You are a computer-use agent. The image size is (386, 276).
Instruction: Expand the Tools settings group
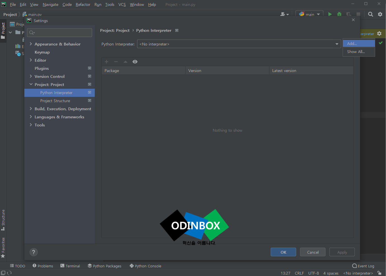coord(31,125)
